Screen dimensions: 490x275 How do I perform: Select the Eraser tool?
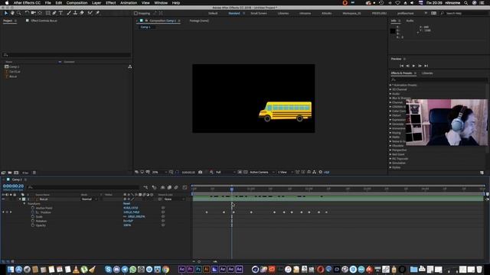tap(82, 13)
